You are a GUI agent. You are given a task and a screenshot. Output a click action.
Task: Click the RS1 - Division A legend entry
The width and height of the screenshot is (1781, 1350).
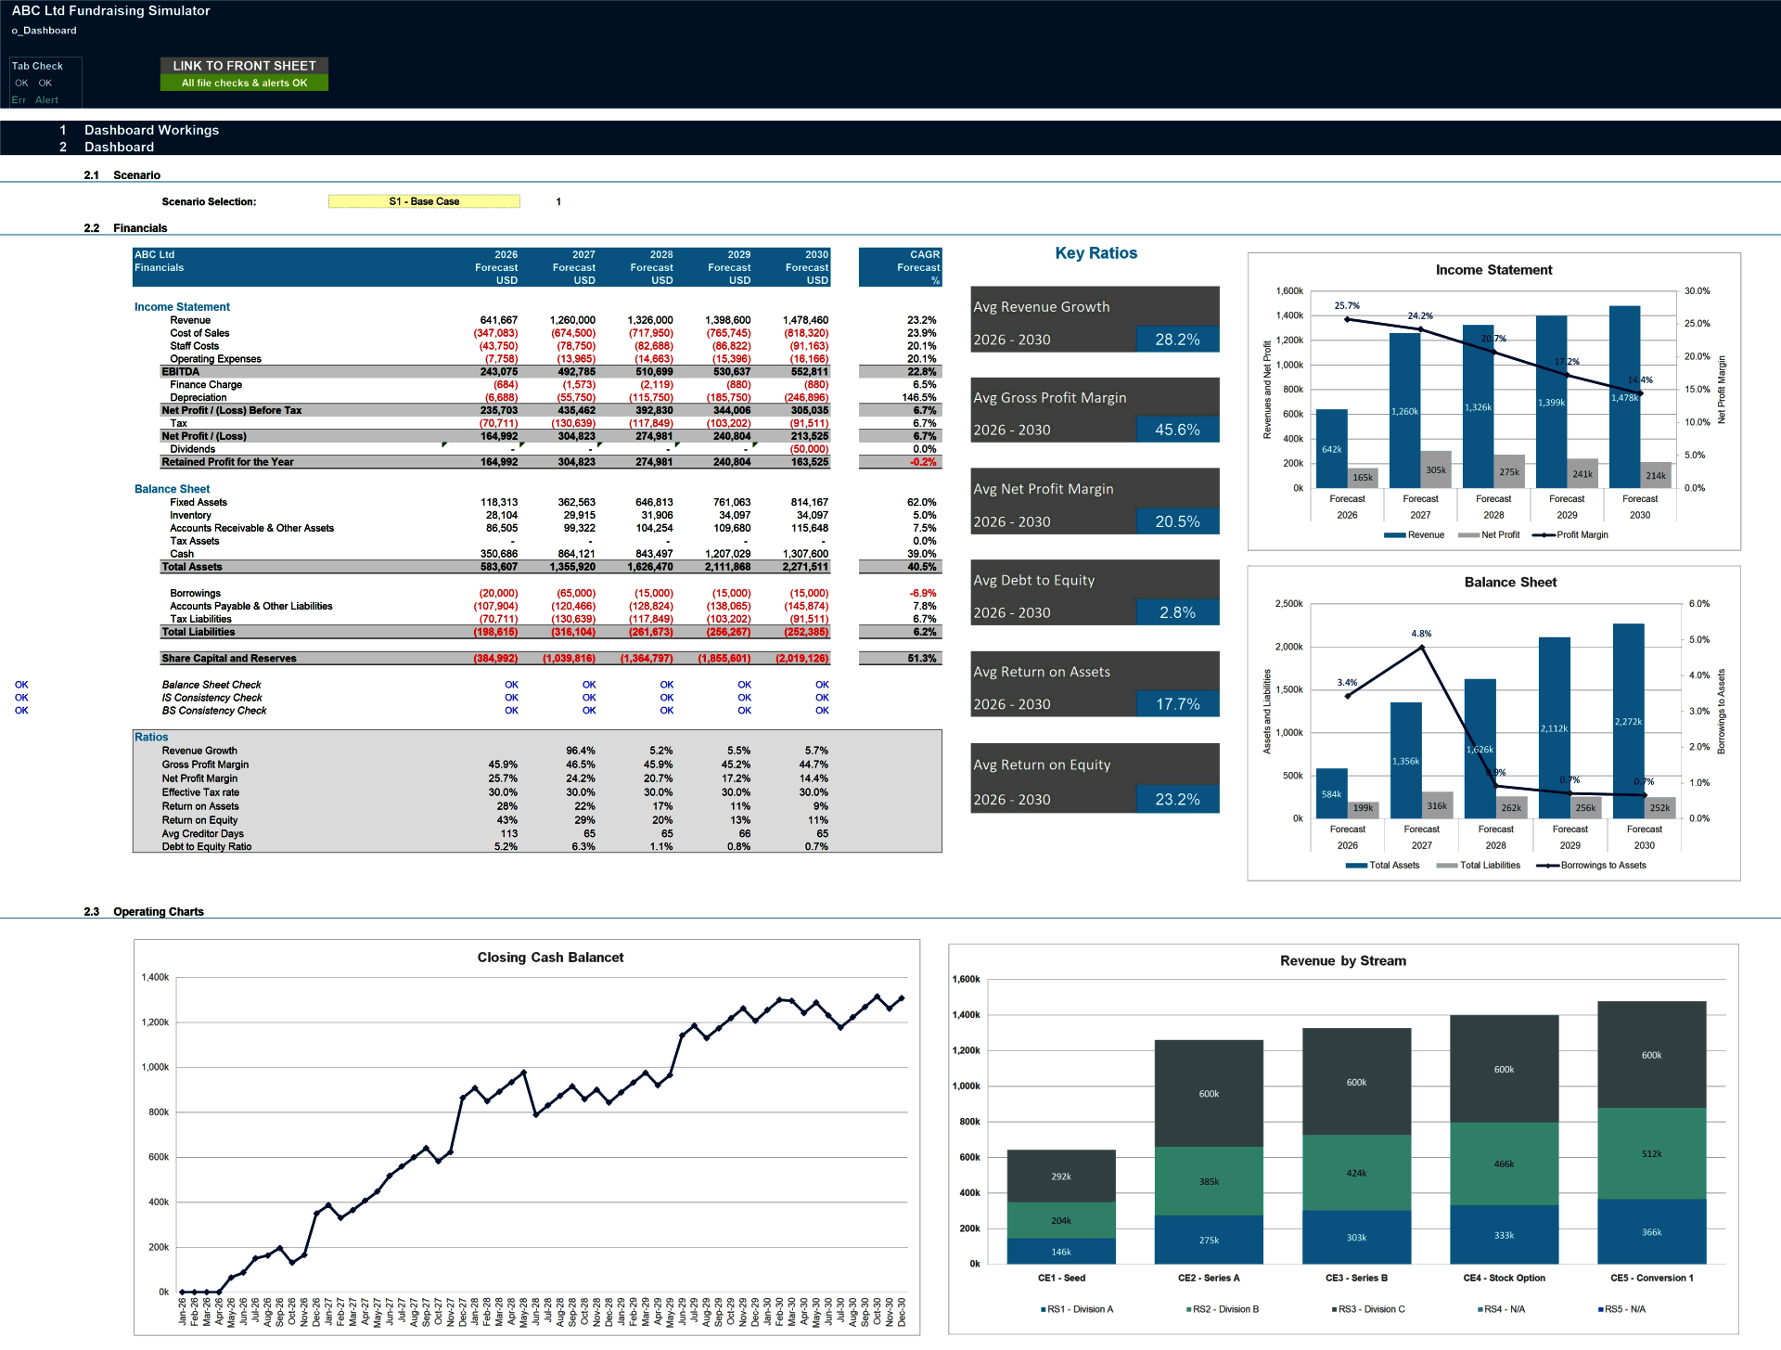pos(1077,1309)
